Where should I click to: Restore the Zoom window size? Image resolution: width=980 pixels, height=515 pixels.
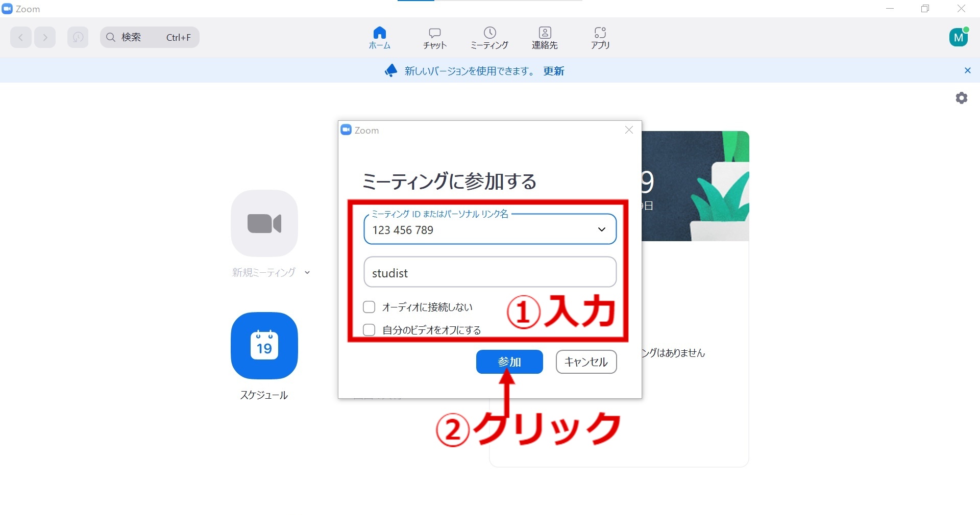coord(925,9)
